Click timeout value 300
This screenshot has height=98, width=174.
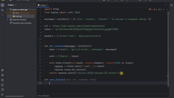[x=117, y=63]
